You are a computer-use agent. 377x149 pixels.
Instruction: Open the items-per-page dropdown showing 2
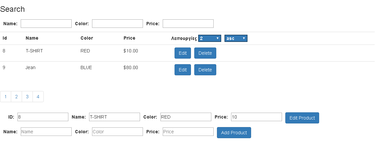210,38
